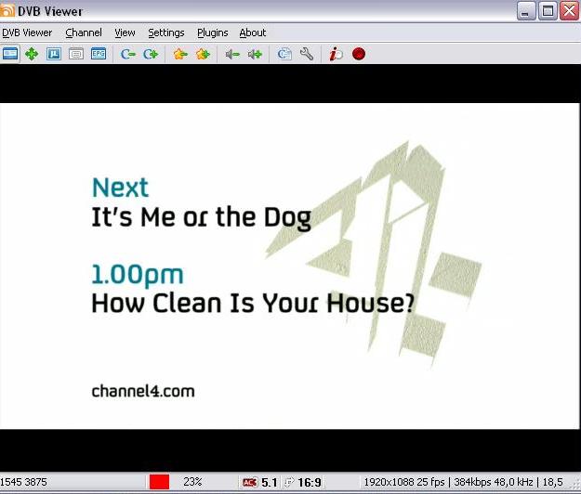Increase volume with speaker plus icon
This screenshot has height=494, width=581.
[x=255, y=55]
